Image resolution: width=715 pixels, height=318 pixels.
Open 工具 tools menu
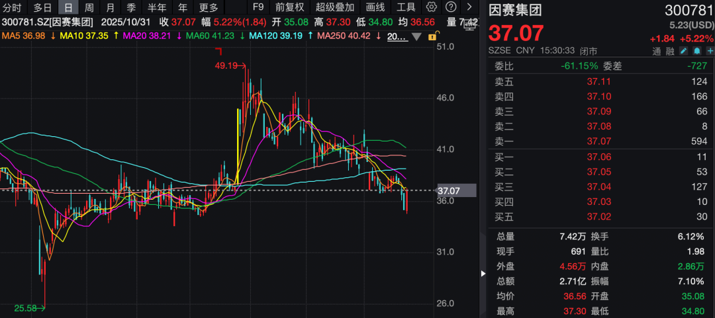click(406, 7)
